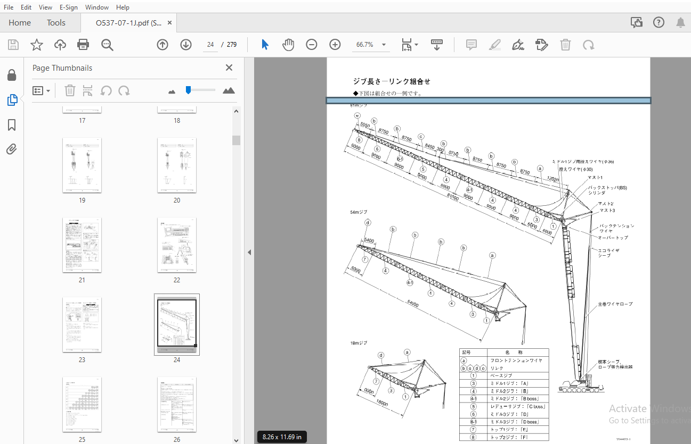Activate the Hand pan tool

(x=288, y=45)
